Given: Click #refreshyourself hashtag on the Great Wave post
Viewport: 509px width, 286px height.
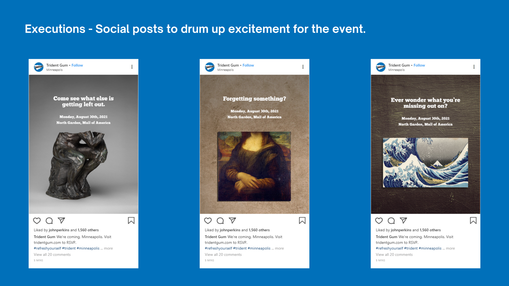Looking at the screenshot, I should [x=389, y=248].
